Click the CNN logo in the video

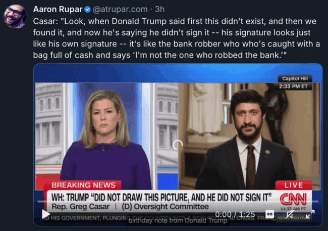tap(293, 199)
